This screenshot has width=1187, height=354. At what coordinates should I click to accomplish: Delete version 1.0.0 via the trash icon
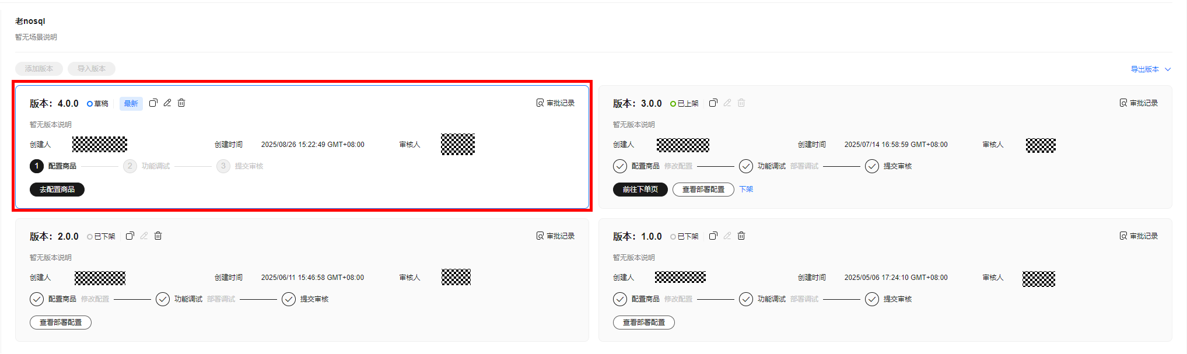[741, 236]
